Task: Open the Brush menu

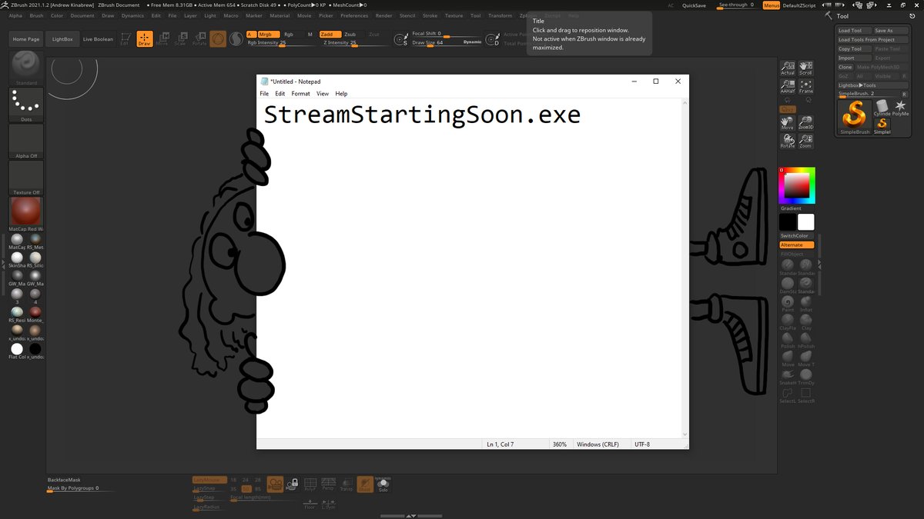Action: point(36,15)
